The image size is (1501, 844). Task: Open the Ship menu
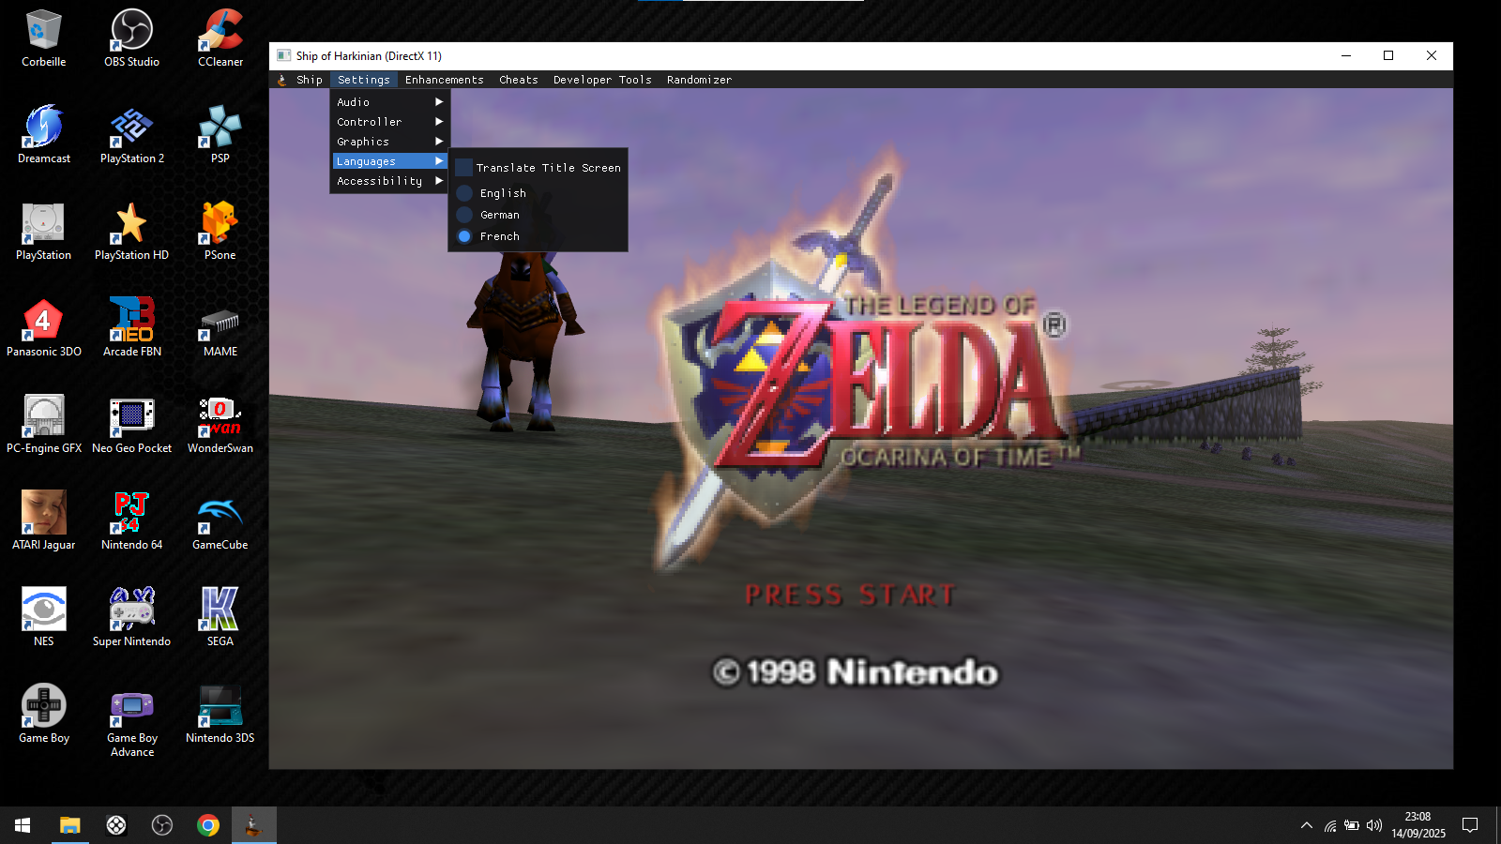click(x=310, y=80)
